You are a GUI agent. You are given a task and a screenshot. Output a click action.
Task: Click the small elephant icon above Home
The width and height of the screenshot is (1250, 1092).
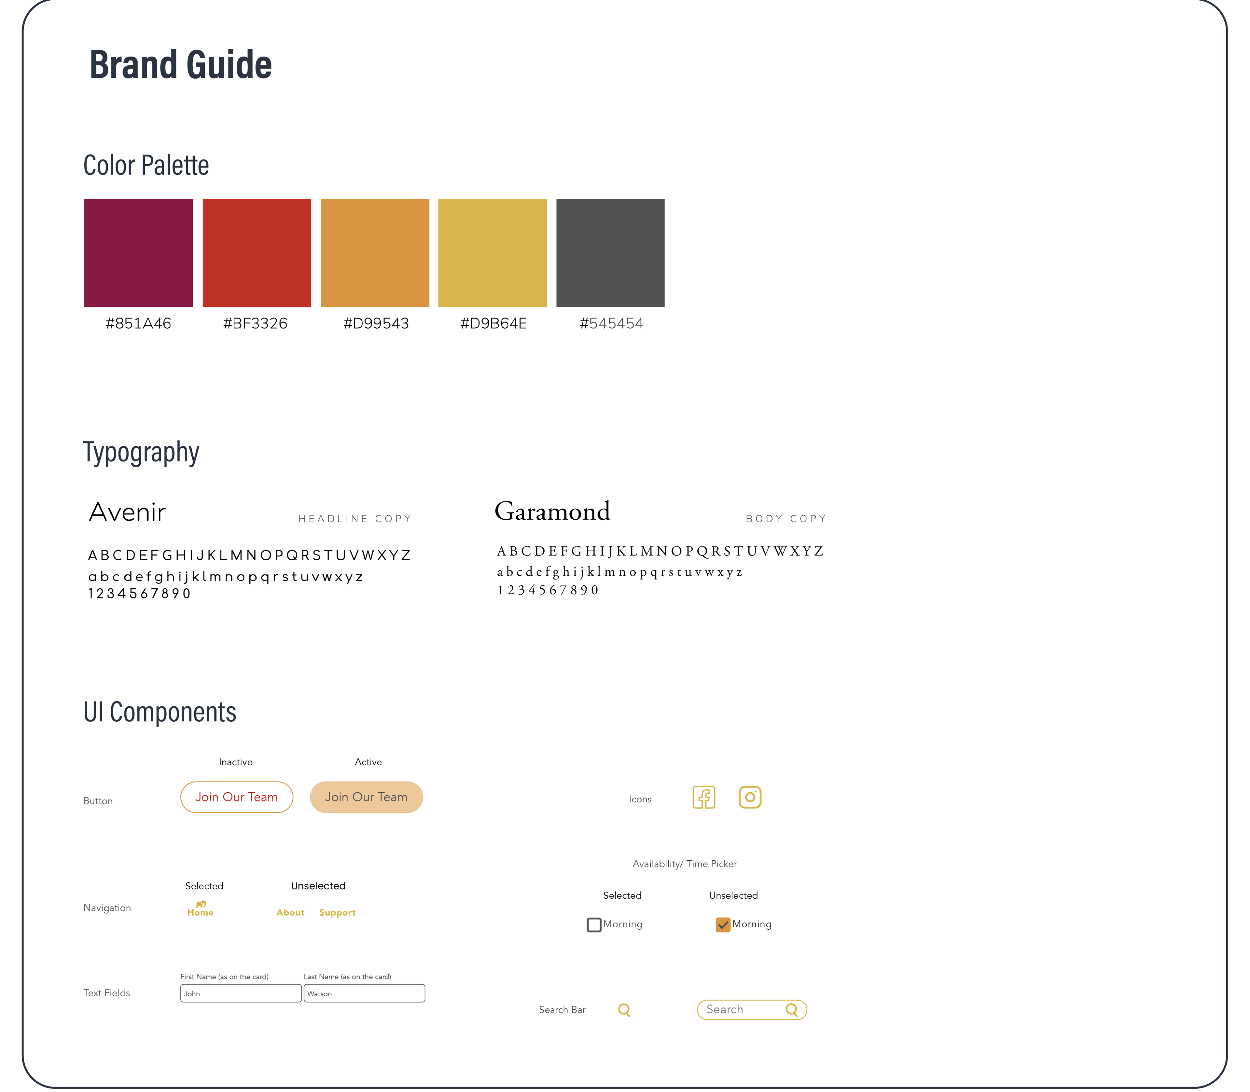click(201, 904)
